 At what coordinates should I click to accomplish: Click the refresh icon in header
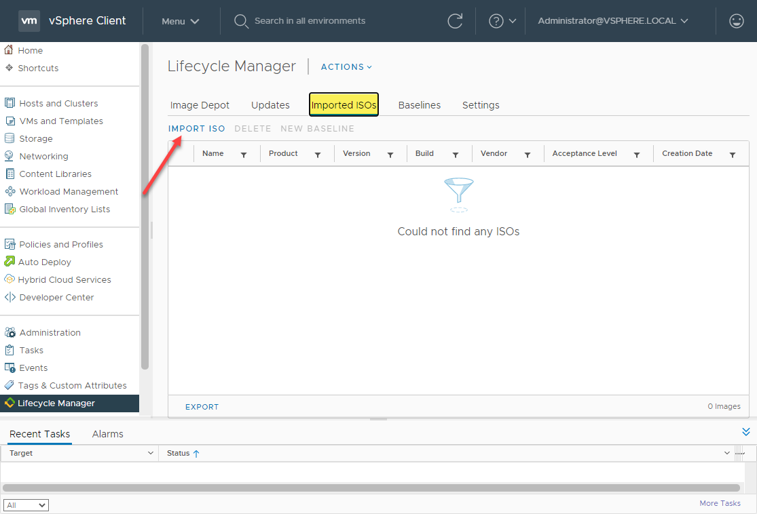click(455, 21)
